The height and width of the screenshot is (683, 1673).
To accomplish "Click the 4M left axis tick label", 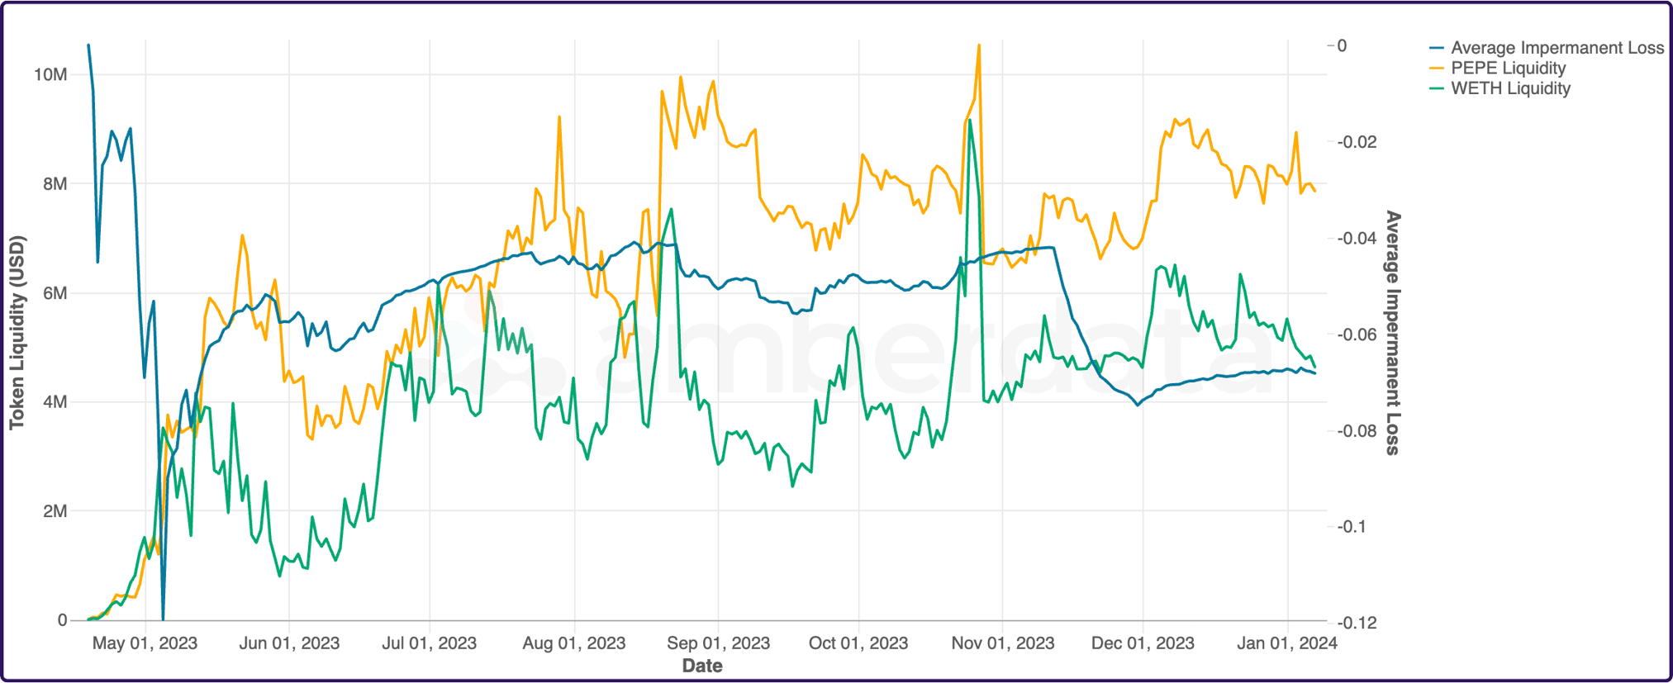I will pyautogui.click(x=55, y=402).
